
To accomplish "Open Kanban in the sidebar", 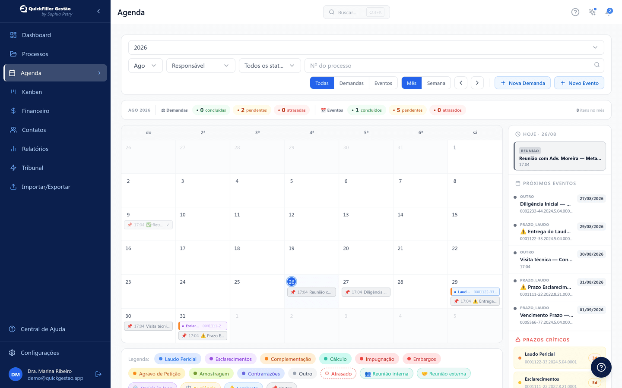I will click(x=55, y=92).
